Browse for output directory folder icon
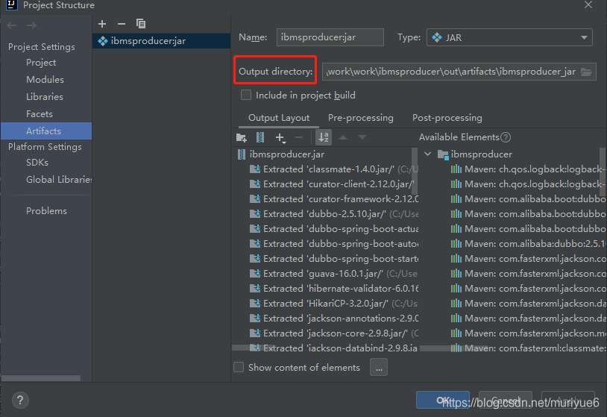607x417 pixels. click(586, 72)
